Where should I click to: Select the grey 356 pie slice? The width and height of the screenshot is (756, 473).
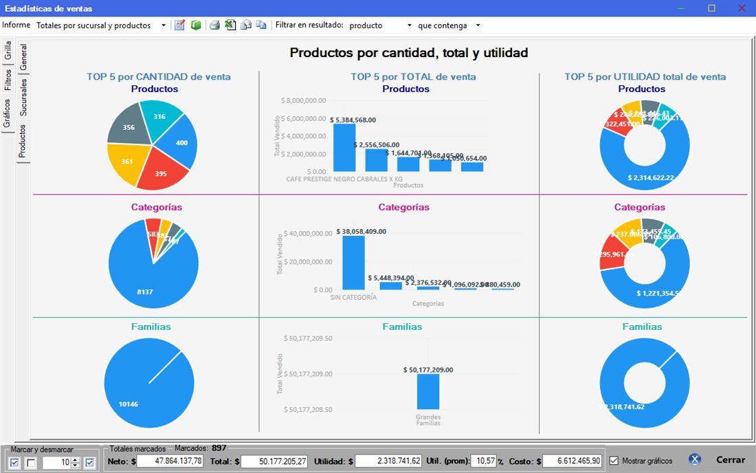[x=129, y=126]
